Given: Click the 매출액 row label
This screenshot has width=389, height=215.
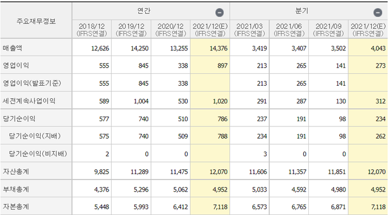Looking at the screenshot, I should click(x=13, y=48).
